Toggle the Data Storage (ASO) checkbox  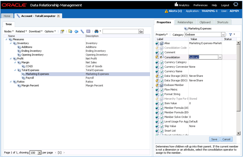click(162, 76)
